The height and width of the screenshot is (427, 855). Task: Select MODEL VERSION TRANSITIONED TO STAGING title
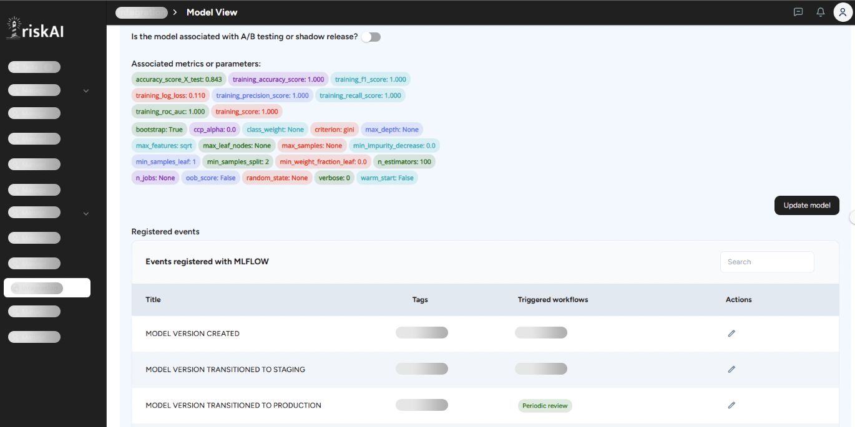(225, 370)
